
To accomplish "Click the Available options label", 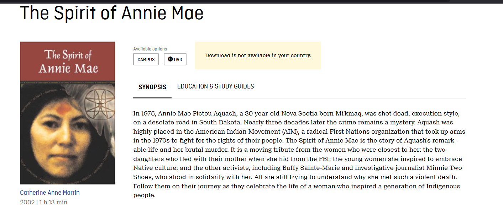I will click(x=150, y=49).
